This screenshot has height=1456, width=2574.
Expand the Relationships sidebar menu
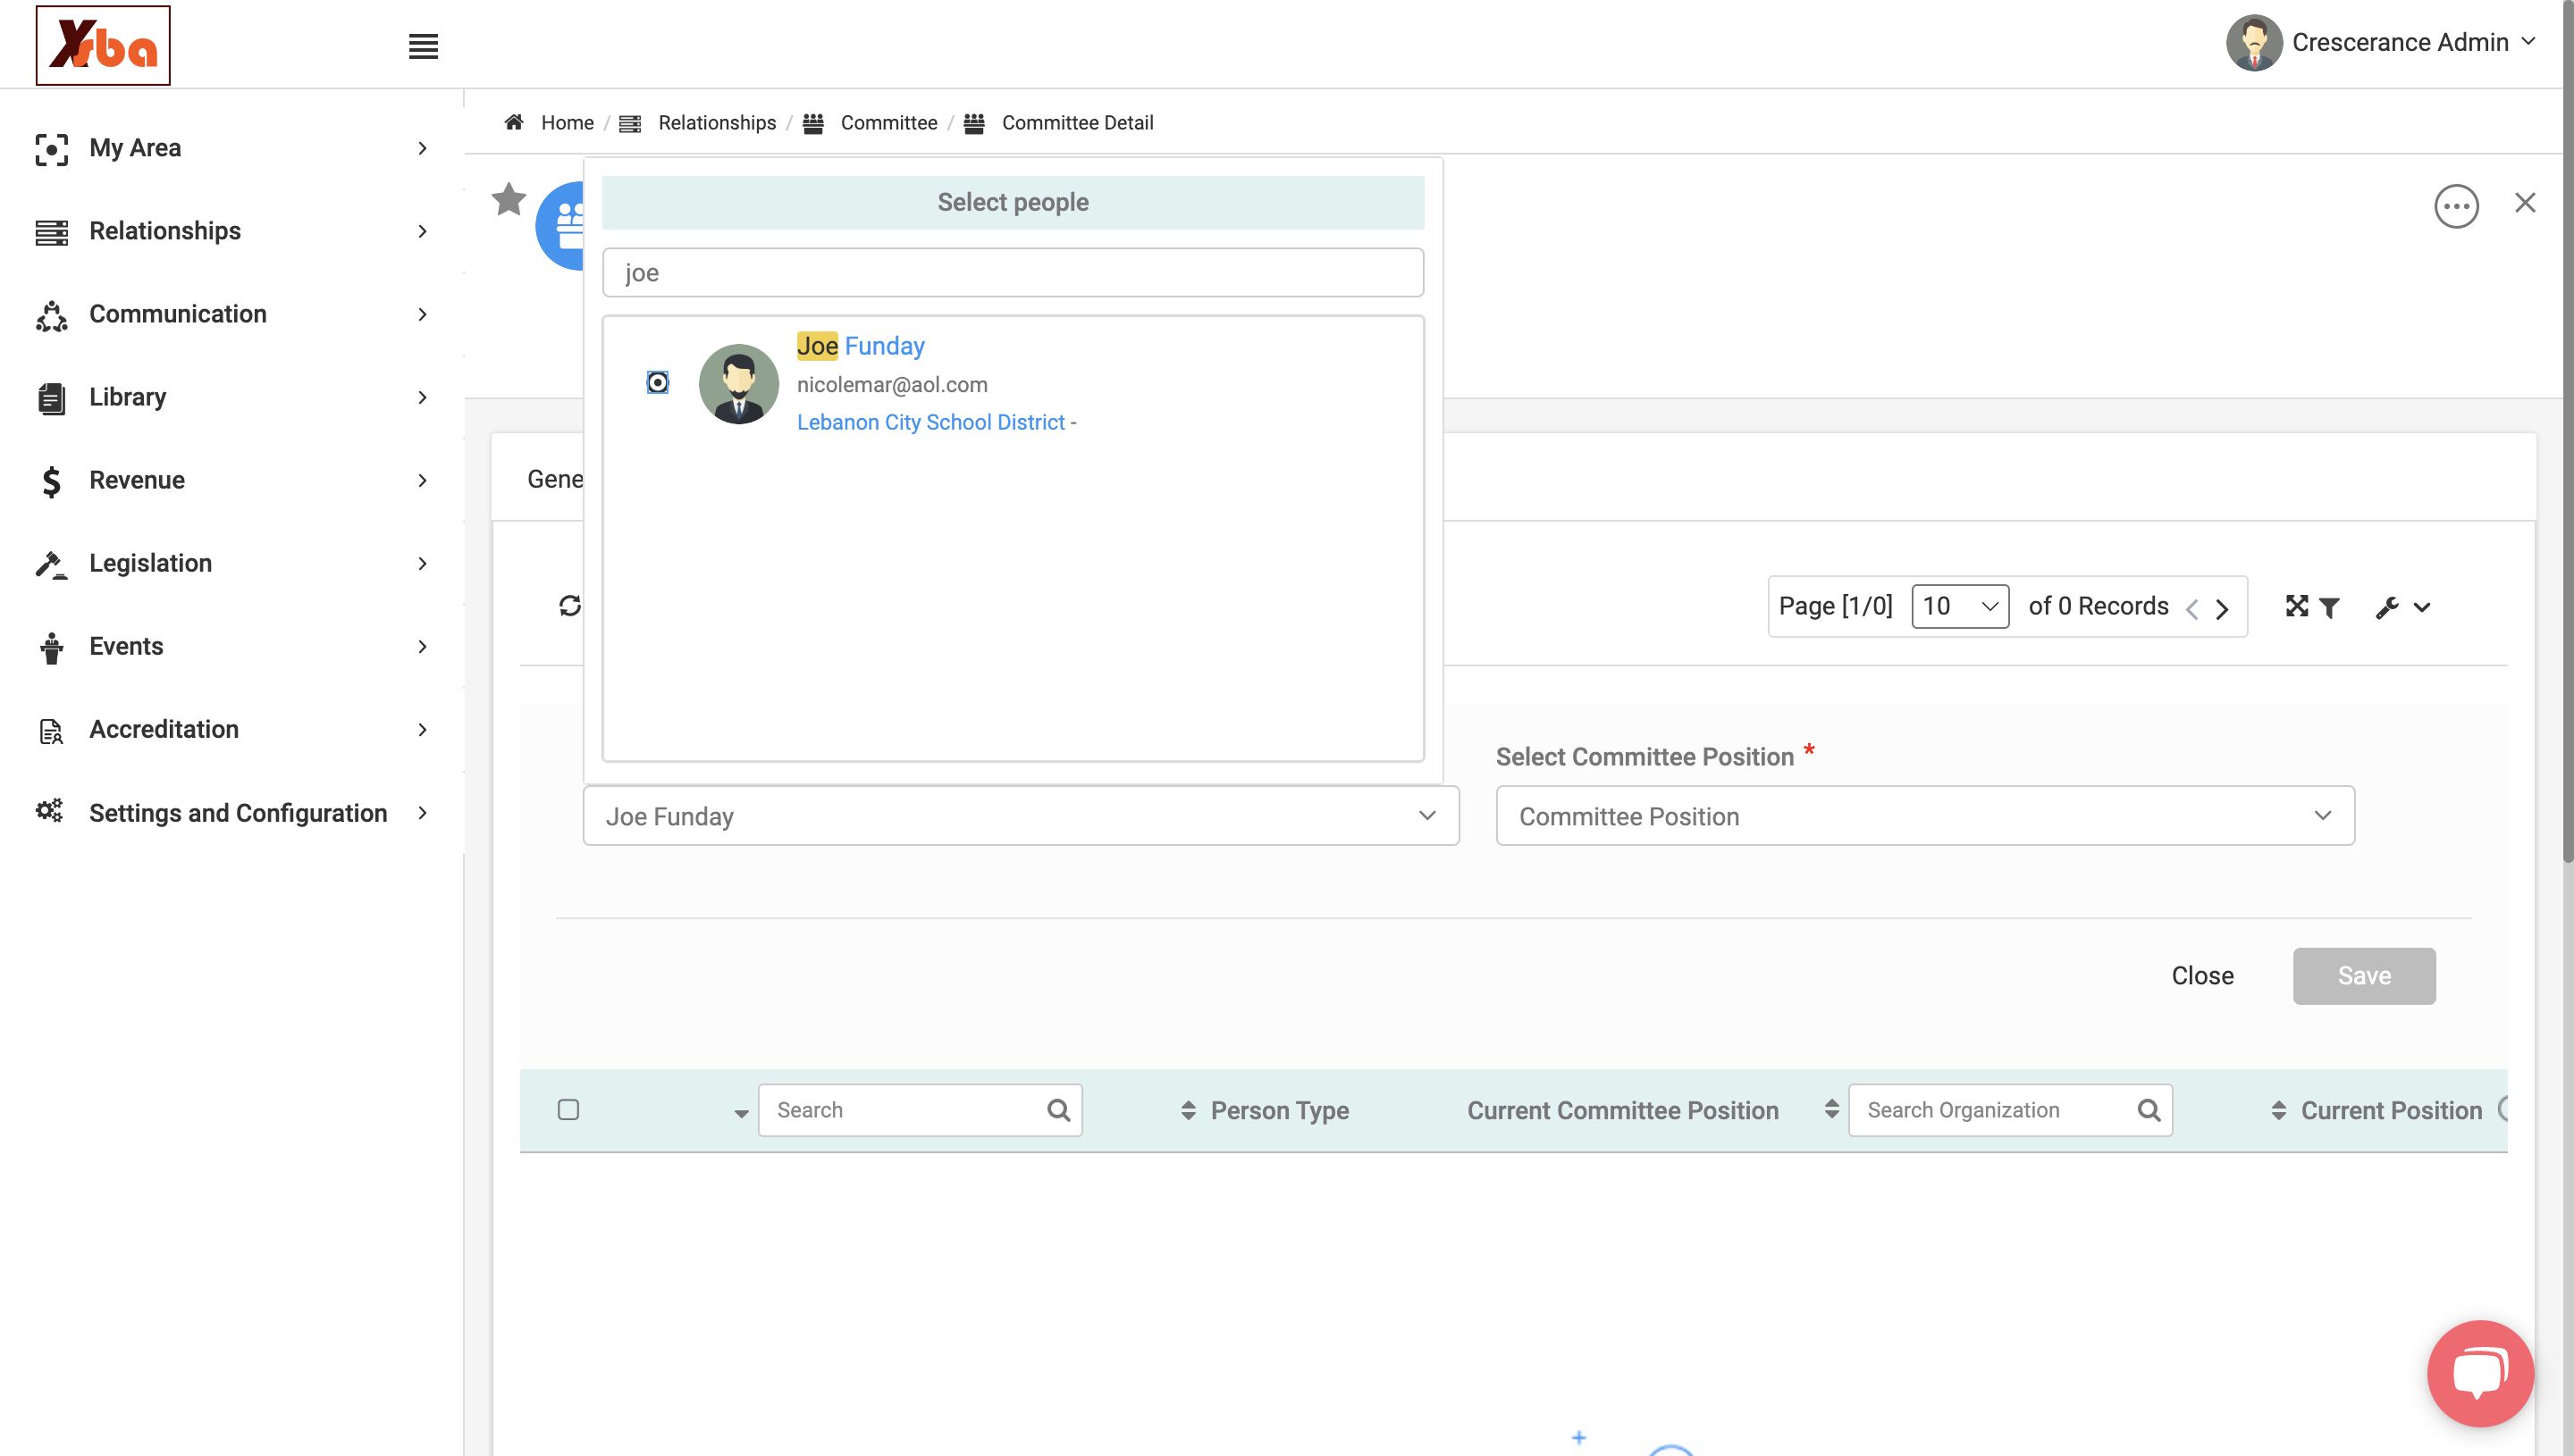click(232, 231)
